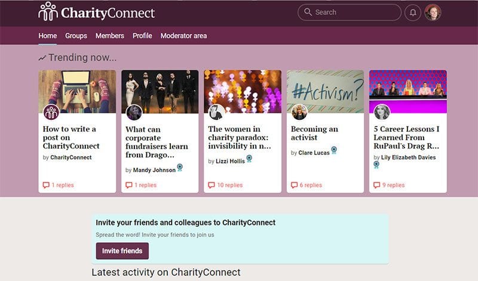Open author Mandy Johnson's profile link
This screenshot has width=478, height=281.
pos(154,170)
